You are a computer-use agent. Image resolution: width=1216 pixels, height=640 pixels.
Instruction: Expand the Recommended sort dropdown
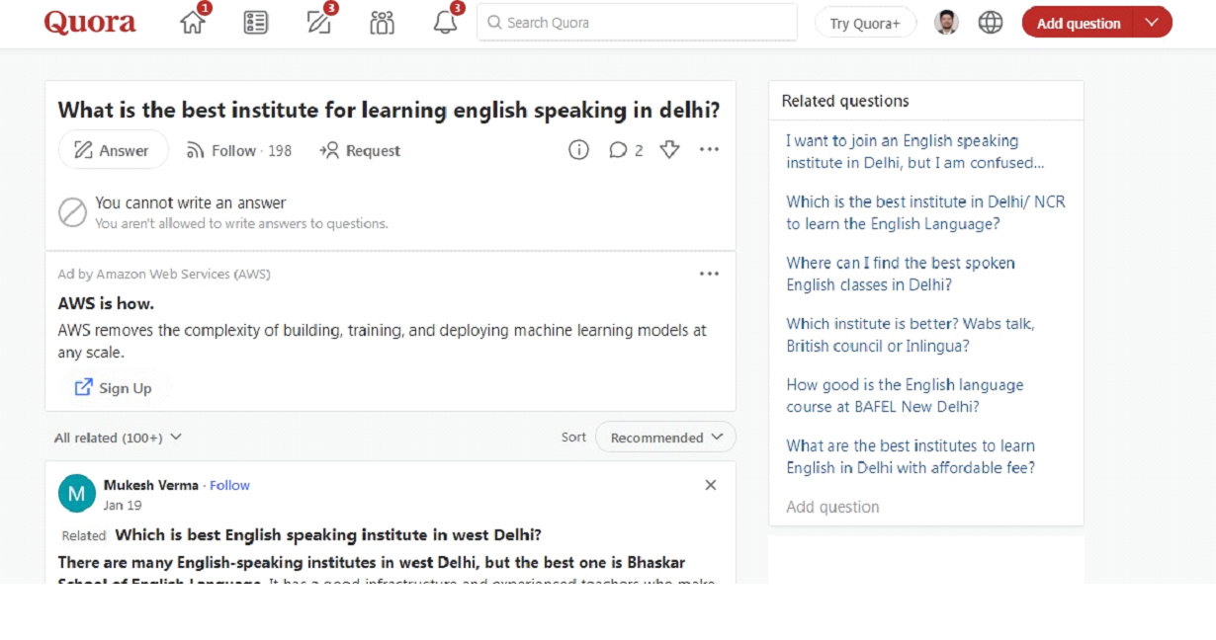[665, 438]
